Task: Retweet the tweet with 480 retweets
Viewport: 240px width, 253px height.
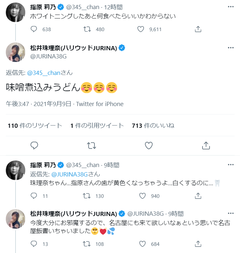Action: [87, 29]
